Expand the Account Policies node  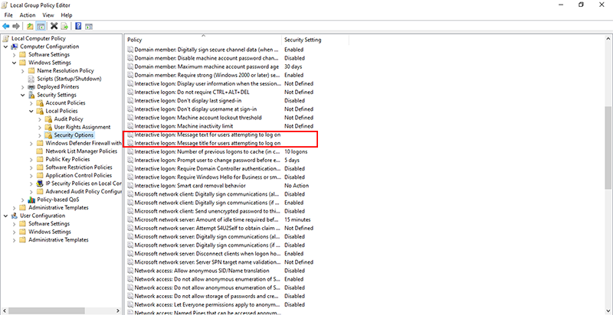pos(31,103)
